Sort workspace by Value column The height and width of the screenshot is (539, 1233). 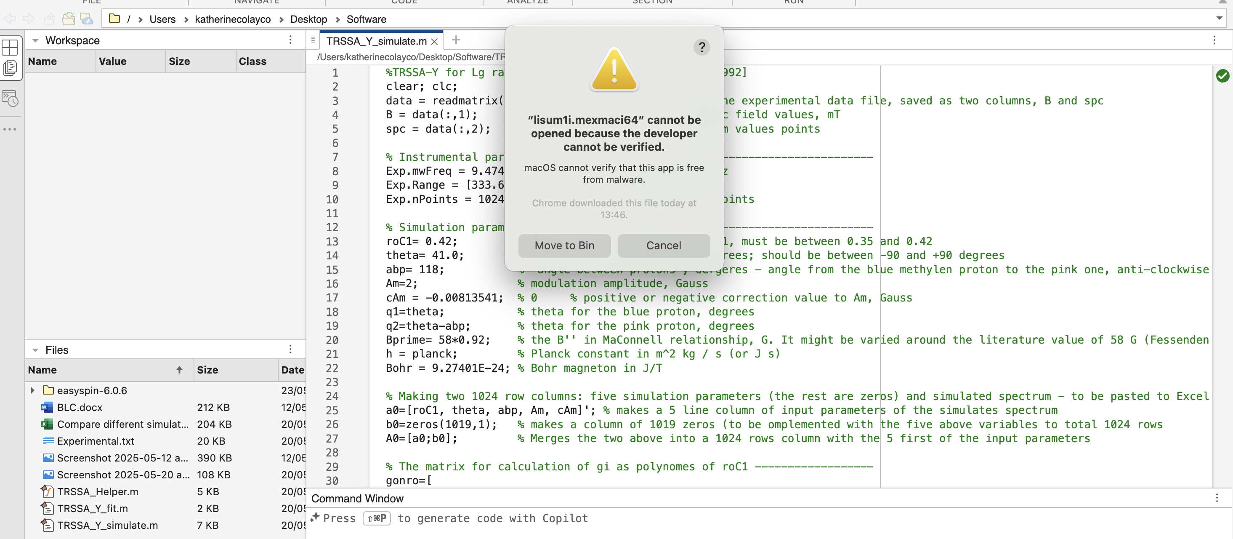[131, 61]
